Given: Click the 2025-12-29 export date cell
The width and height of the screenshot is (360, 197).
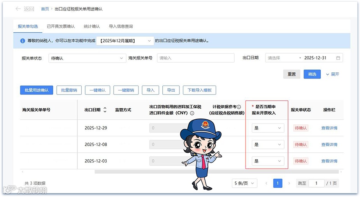Looking at the screenshot, I should pos(96,128).
